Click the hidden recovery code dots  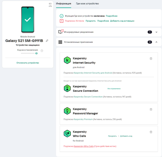[x=28, y=53]
